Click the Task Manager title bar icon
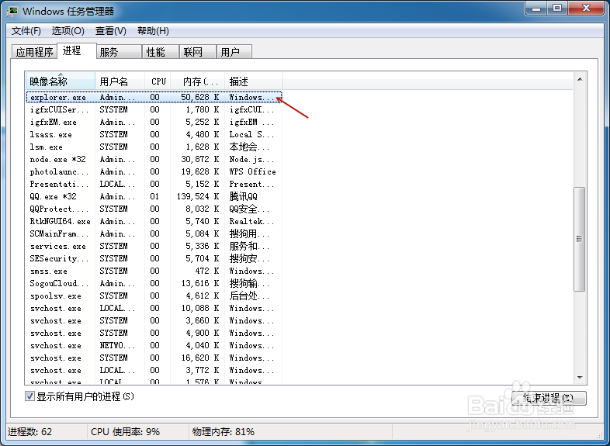Viewport: 610px width, 446px height. [12, 11]
